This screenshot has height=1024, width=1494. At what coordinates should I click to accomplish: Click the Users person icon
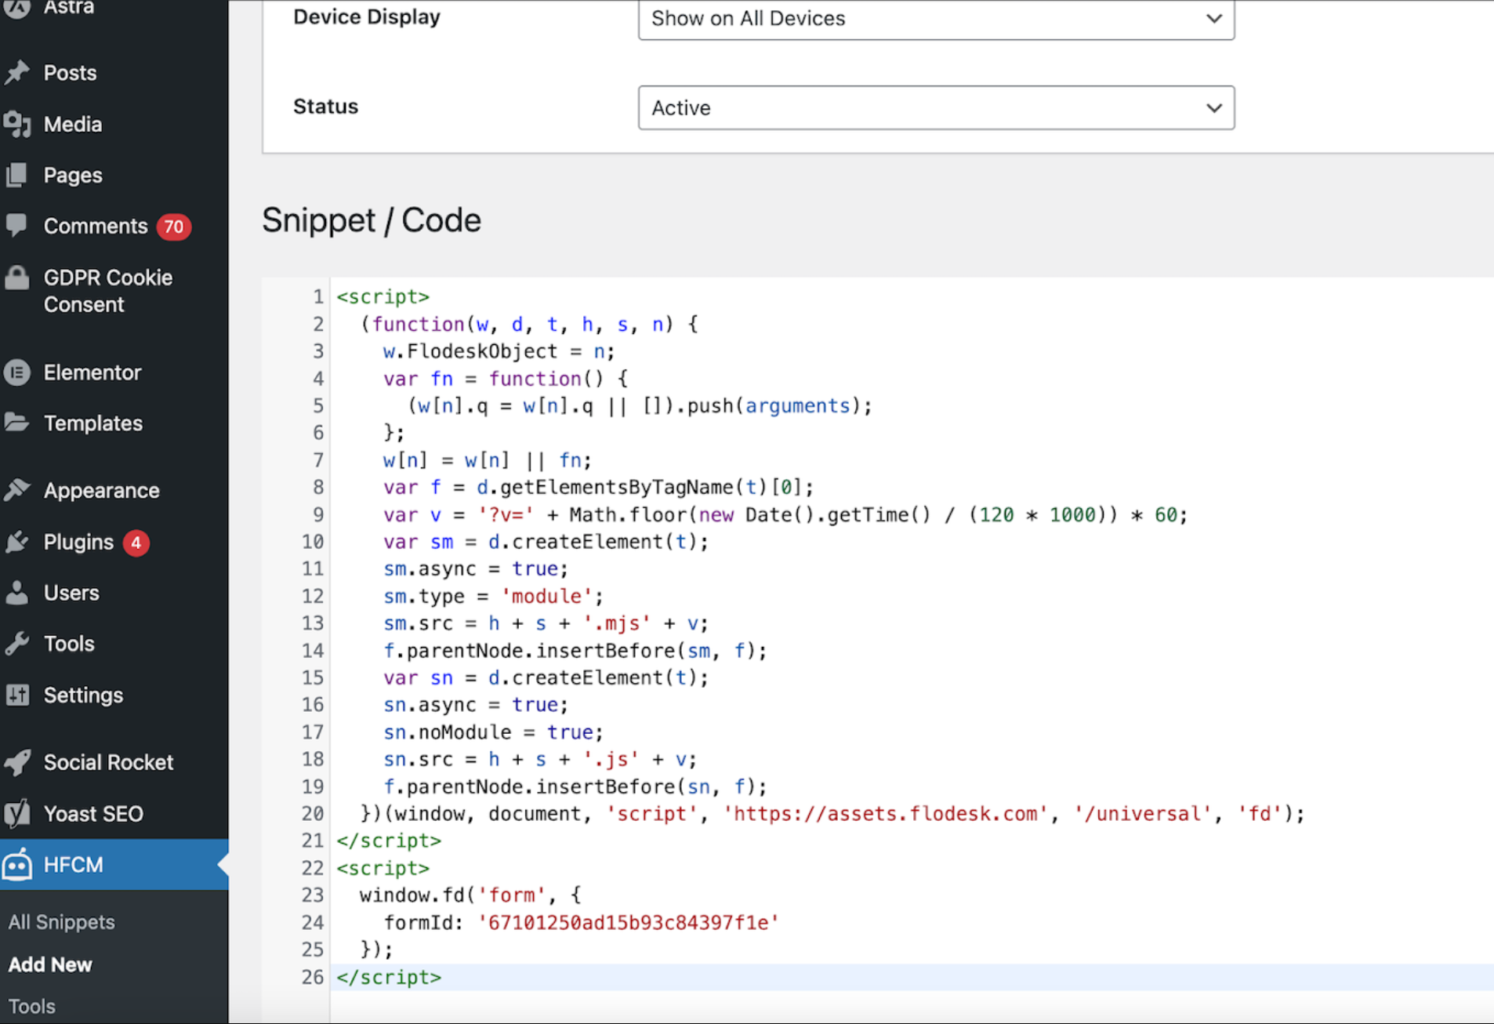[17, 593]
